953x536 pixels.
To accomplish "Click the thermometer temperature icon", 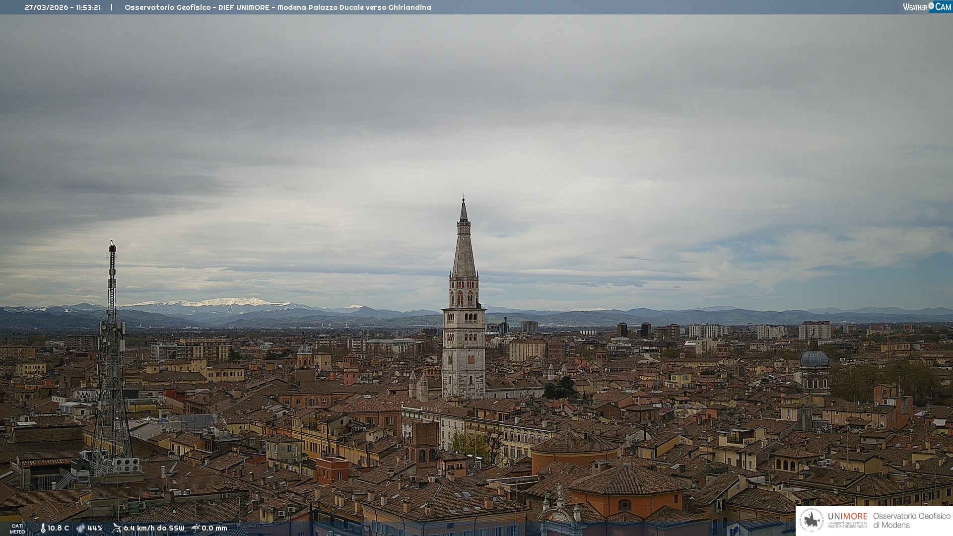I will tap(43, 528).
